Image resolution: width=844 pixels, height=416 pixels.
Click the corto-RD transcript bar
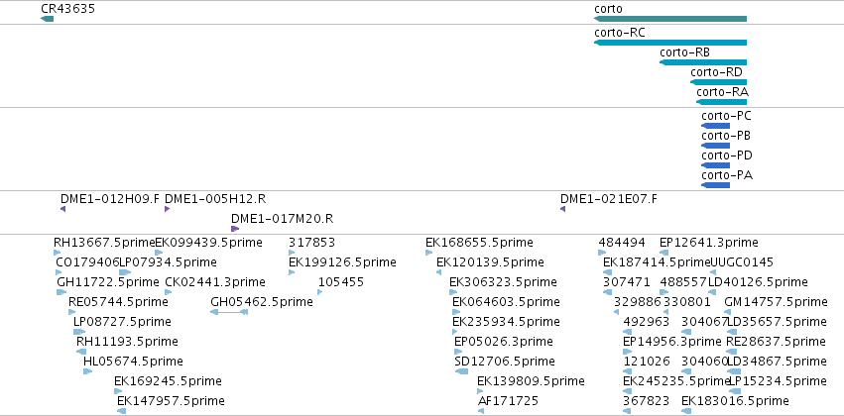719,82
